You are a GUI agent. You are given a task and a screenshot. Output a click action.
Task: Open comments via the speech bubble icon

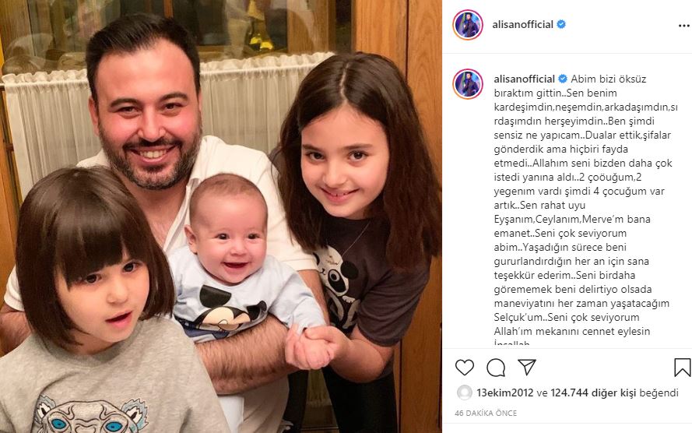(x=496, y=368)
